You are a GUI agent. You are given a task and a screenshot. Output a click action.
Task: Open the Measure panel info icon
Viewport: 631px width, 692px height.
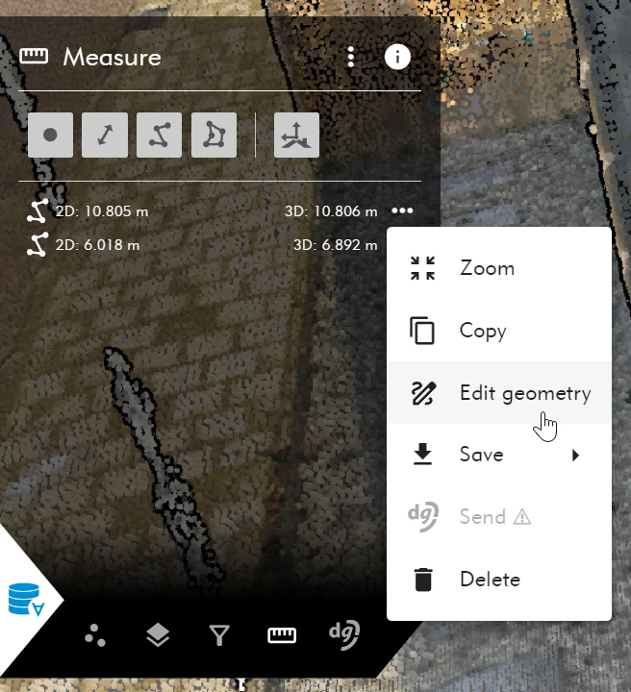click(397, 57)
